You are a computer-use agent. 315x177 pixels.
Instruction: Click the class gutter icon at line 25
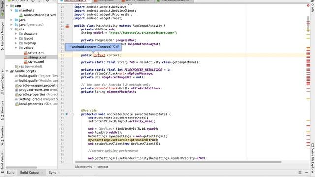68,26
